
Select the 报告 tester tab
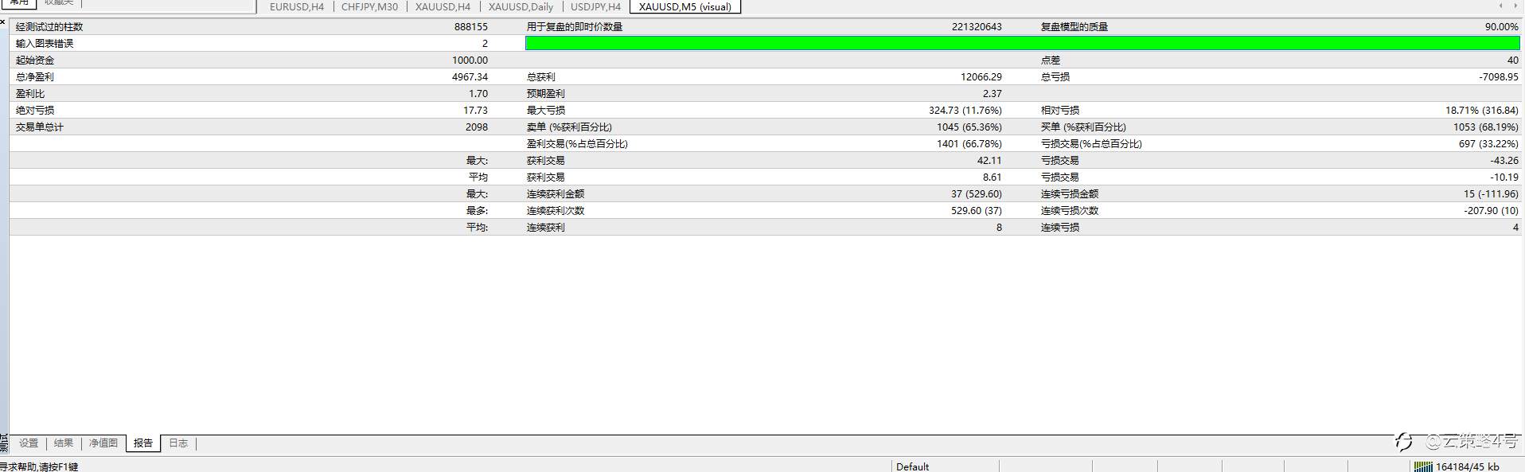(x=143, y=443)
